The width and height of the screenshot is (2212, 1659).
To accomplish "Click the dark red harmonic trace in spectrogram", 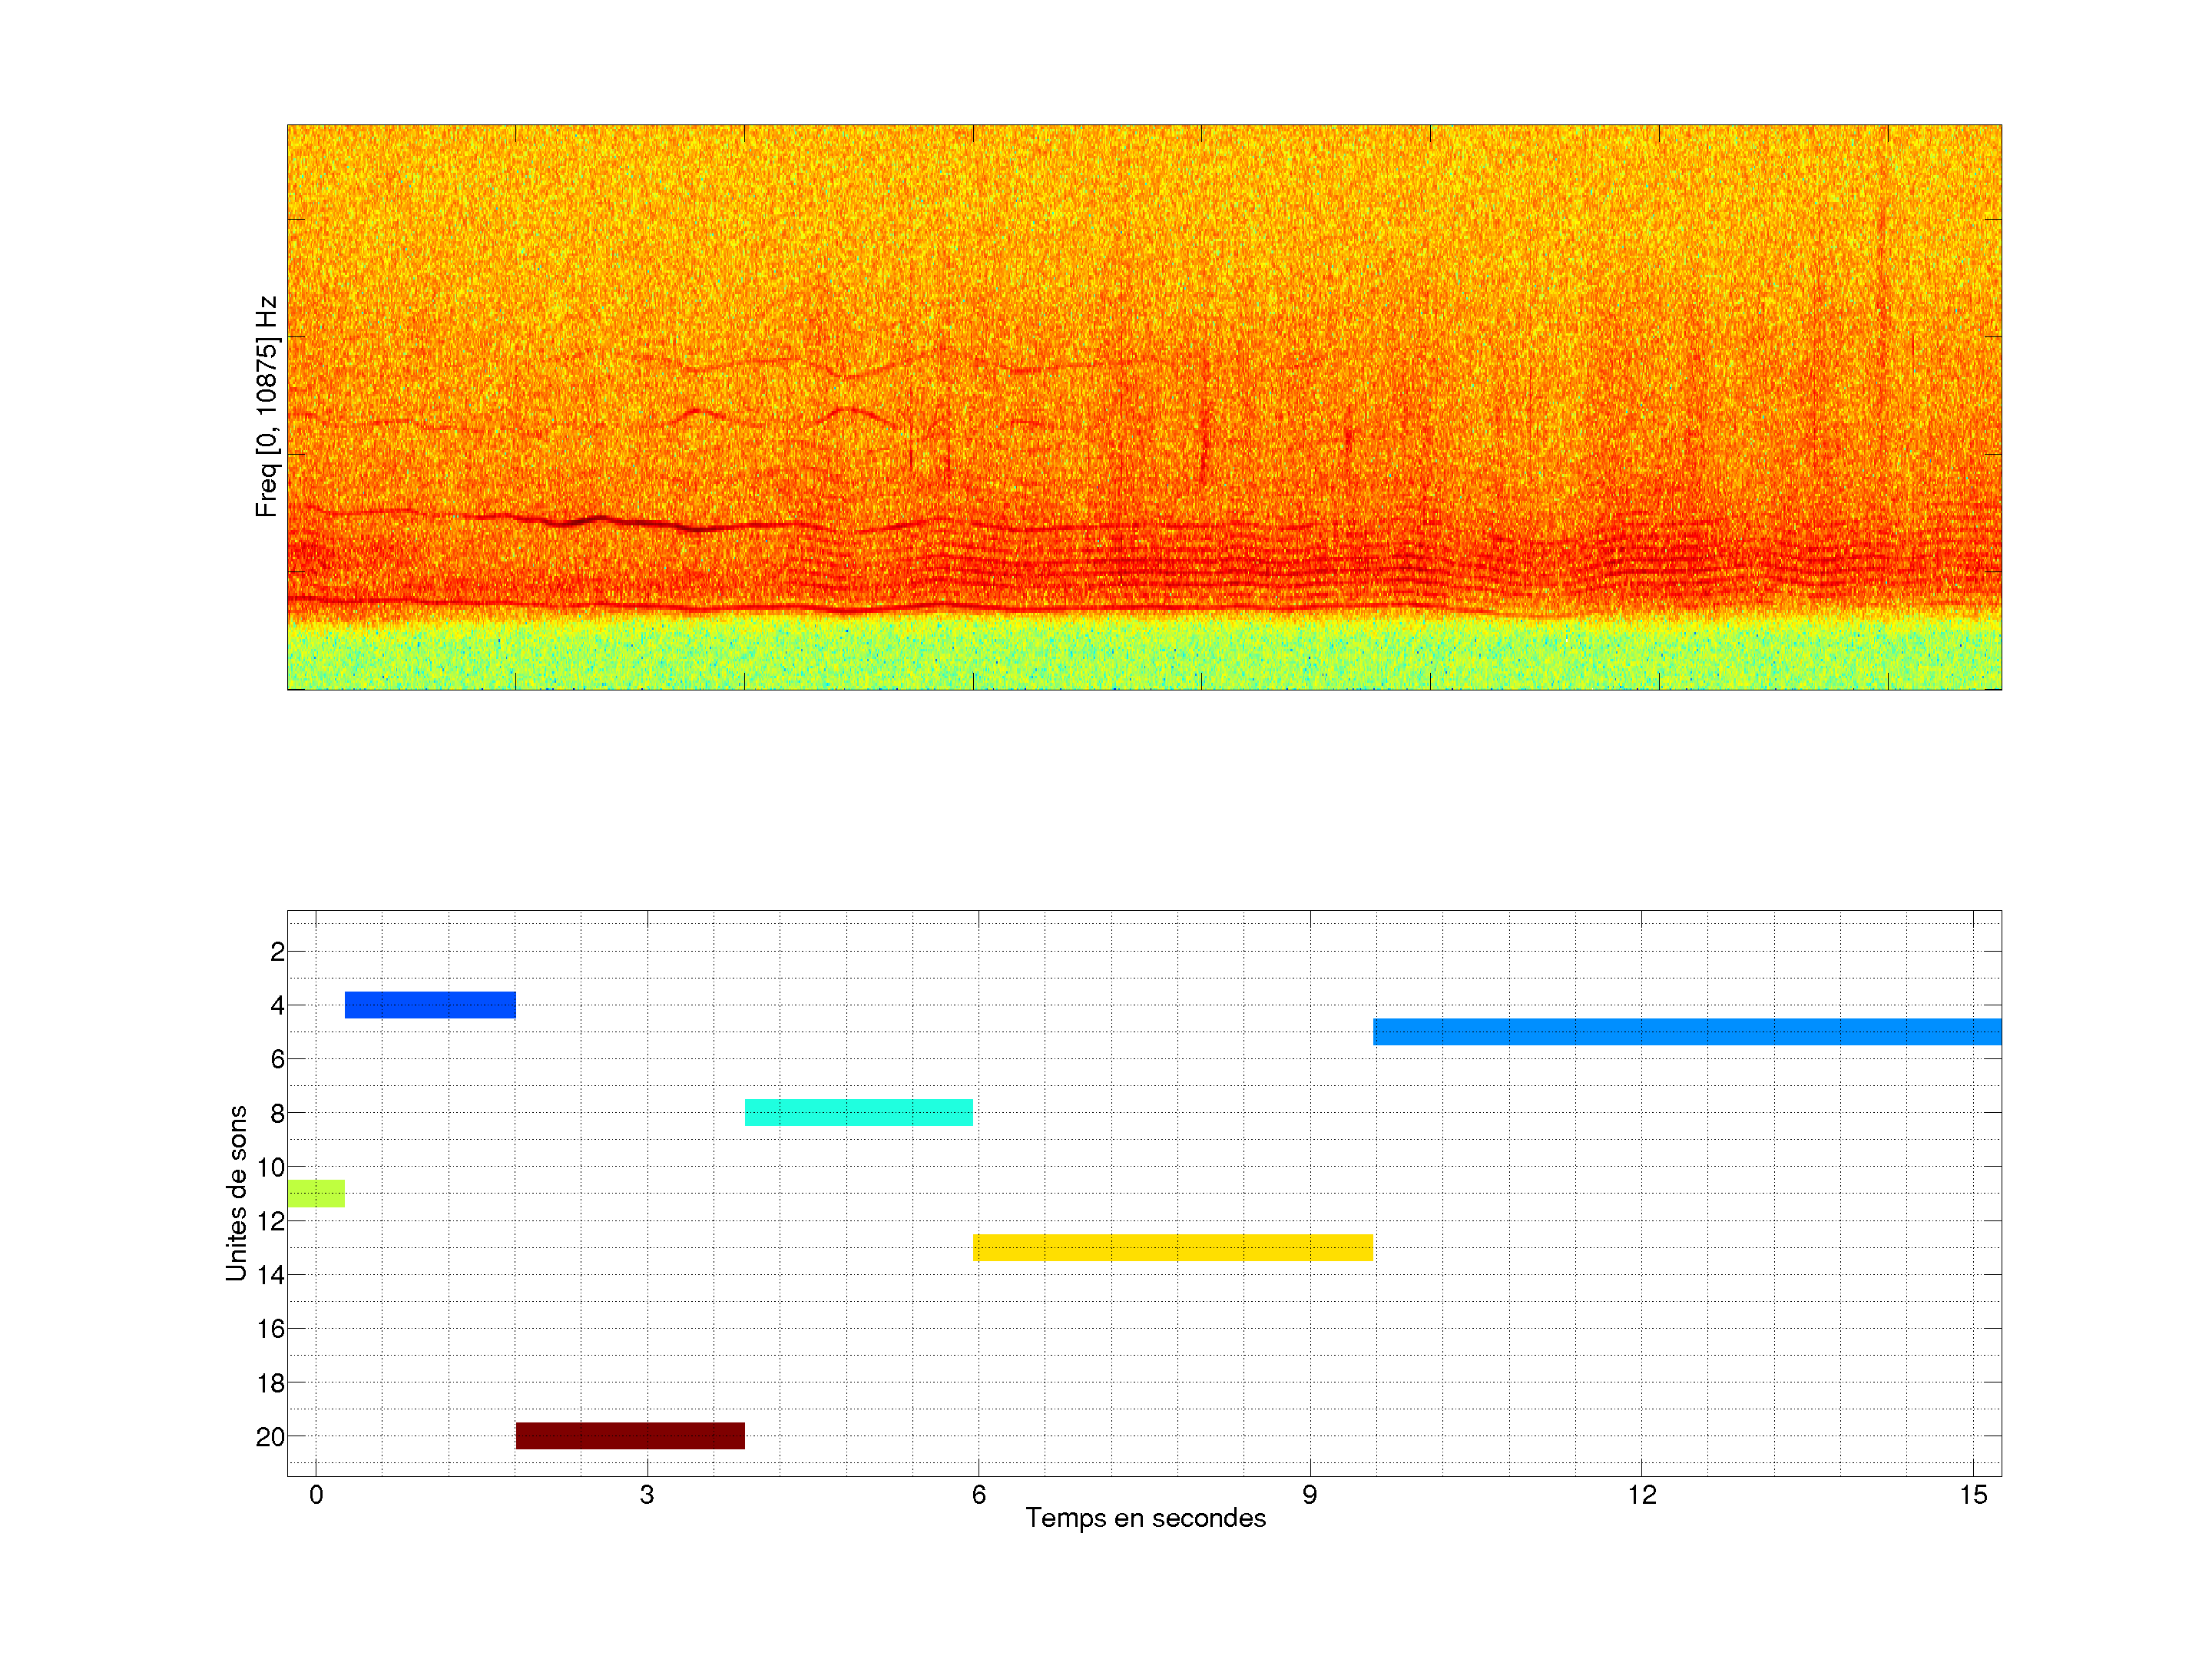I will [600, 520].
